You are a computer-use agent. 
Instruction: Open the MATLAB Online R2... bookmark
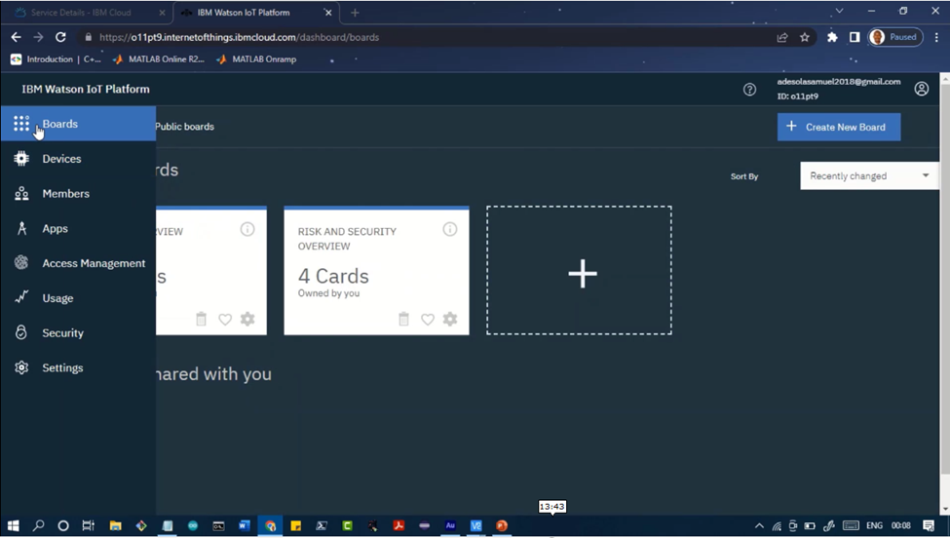pos(159,59)
